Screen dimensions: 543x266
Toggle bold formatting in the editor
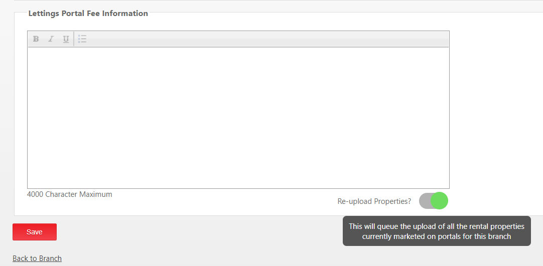pos(36,39)
